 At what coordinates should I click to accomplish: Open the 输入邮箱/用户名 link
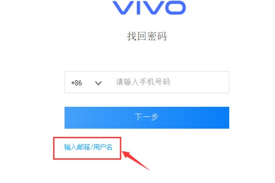88,147
